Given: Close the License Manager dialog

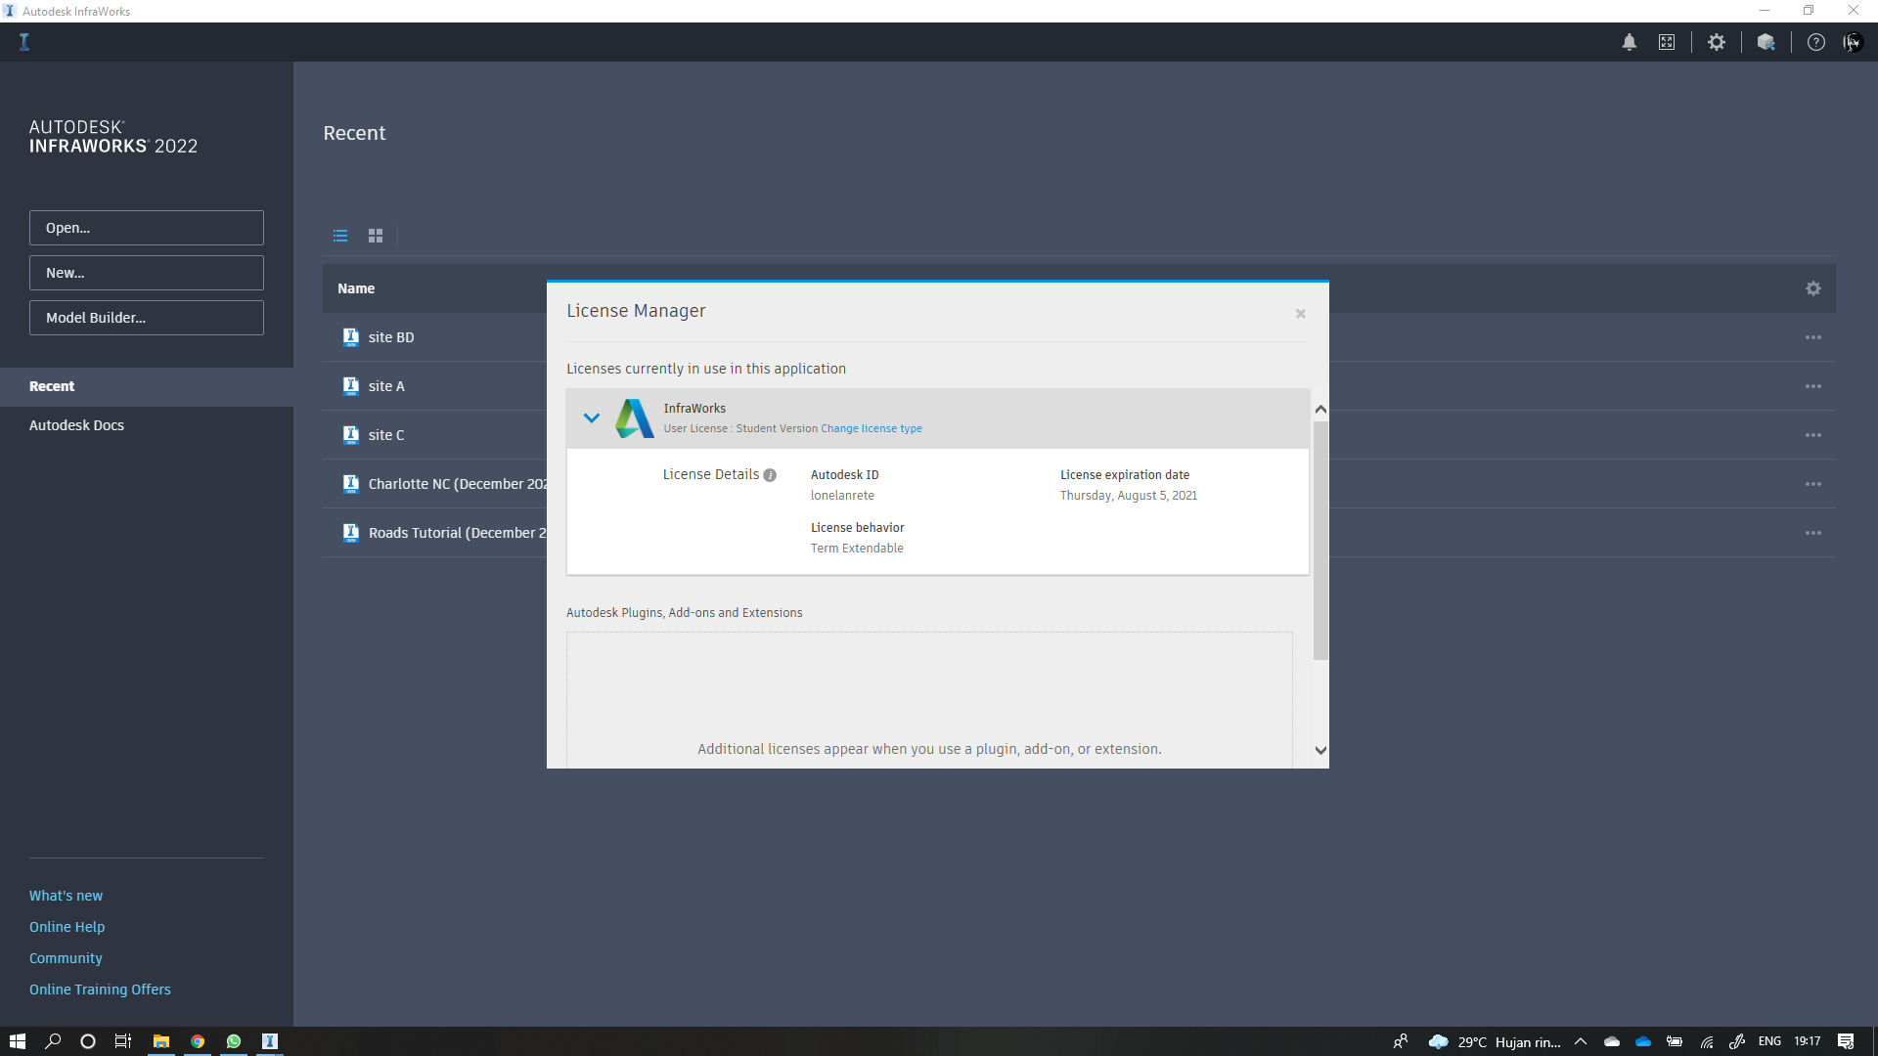Looking at the screenshot, I should [1301, 314].
